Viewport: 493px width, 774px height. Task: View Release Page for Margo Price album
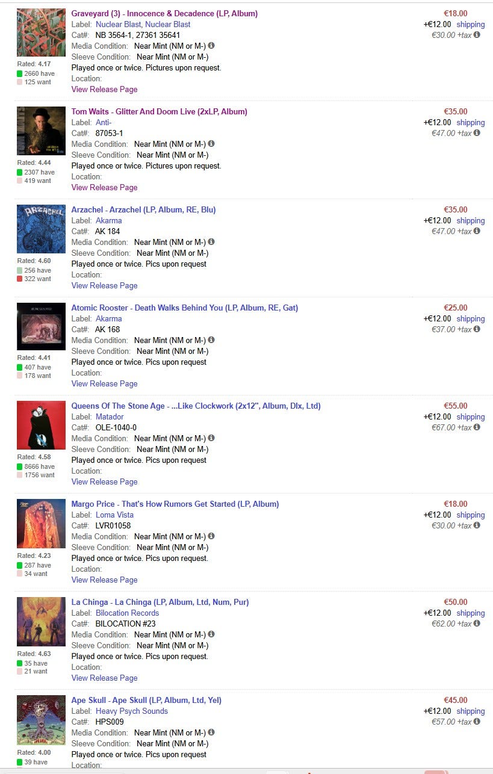(x=105, y=580)
